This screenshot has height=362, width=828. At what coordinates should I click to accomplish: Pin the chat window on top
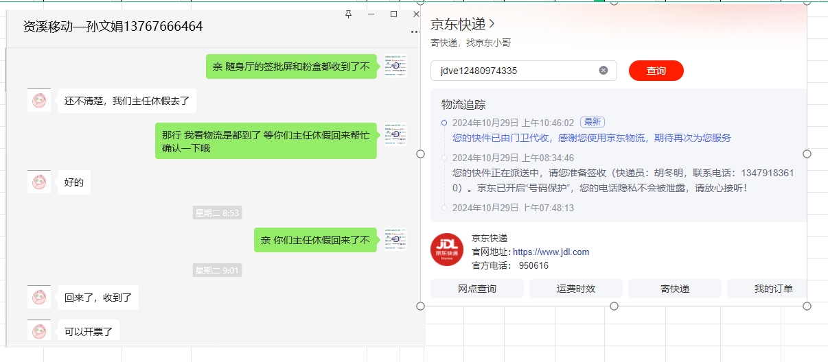click(348, 14)
